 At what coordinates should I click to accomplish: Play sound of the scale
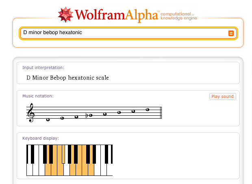223,97
